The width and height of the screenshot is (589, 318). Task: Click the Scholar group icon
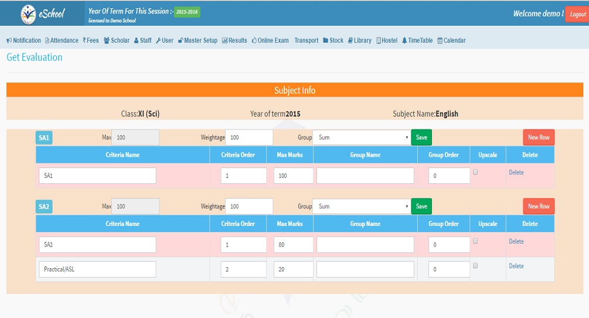(107, 40)
